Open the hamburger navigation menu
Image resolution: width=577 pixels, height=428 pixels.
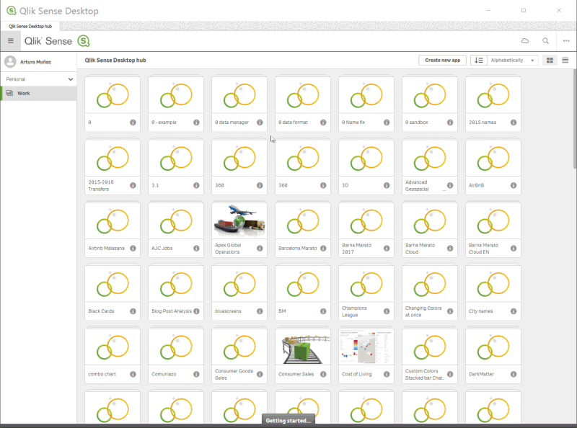coord(11,41)
